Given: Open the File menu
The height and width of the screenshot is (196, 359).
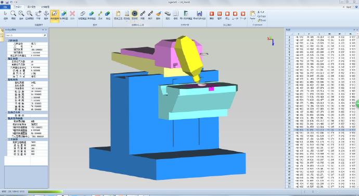Looking at the screenshot, I should tap(5, 7).
